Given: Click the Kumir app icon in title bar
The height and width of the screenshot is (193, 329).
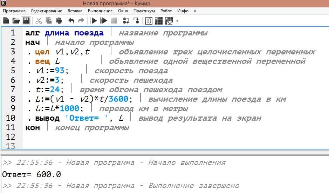Looking at the screenshot, I should point(4,4).
